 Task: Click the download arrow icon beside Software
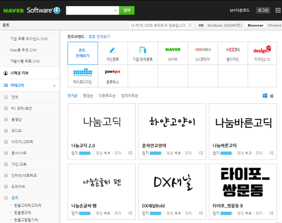coord(57,11)
